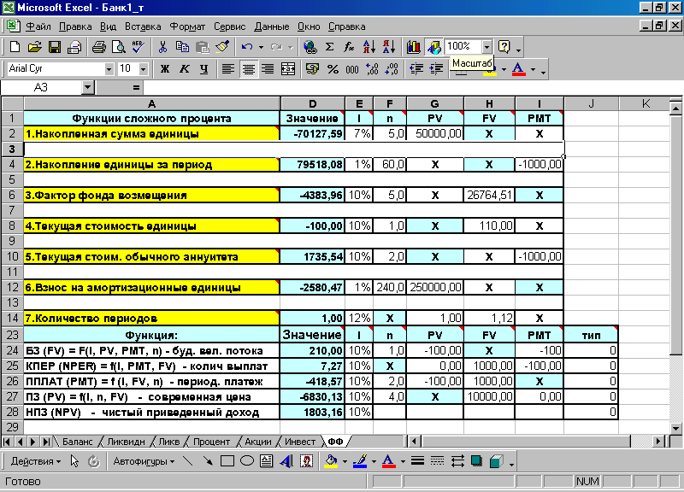The height and width of the screenshot is (492, 684).
Task: Open the Формат menu
Action: (187, 26)
